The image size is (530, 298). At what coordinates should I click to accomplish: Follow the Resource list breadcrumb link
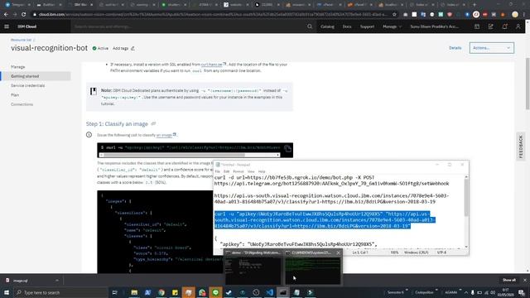(21, 40)
